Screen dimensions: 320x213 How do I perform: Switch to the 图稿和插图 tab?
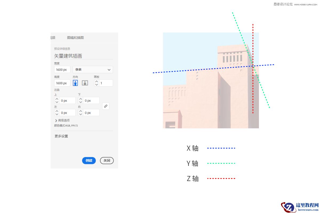pos(75,38)
